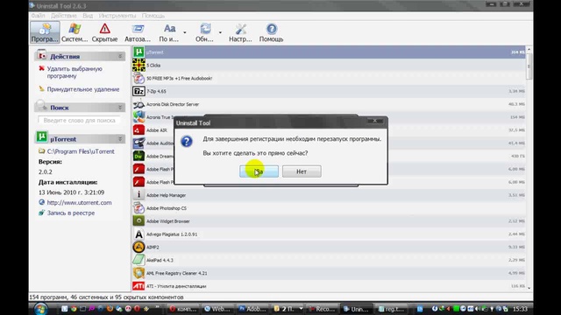Image resolution: width=561 pixels, height=315 pixels.
Task: Show Скрытые hidden components
Action: coord(104,32)
